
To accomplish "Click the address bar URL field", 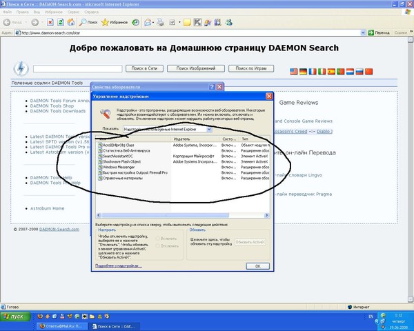I will point(188,32).
